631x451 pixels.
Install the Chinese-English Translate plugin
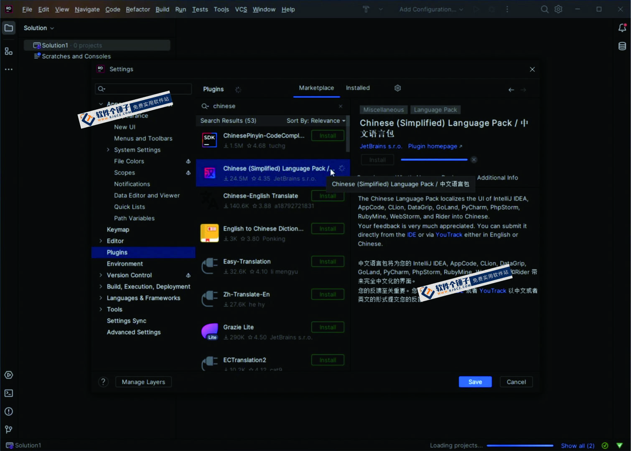[x=328, y=196]
